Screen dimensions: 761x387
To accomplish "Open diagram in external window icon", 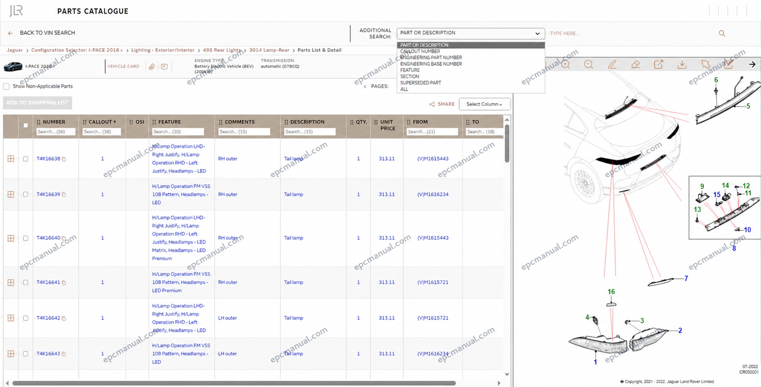I will [x=658, y=64].
